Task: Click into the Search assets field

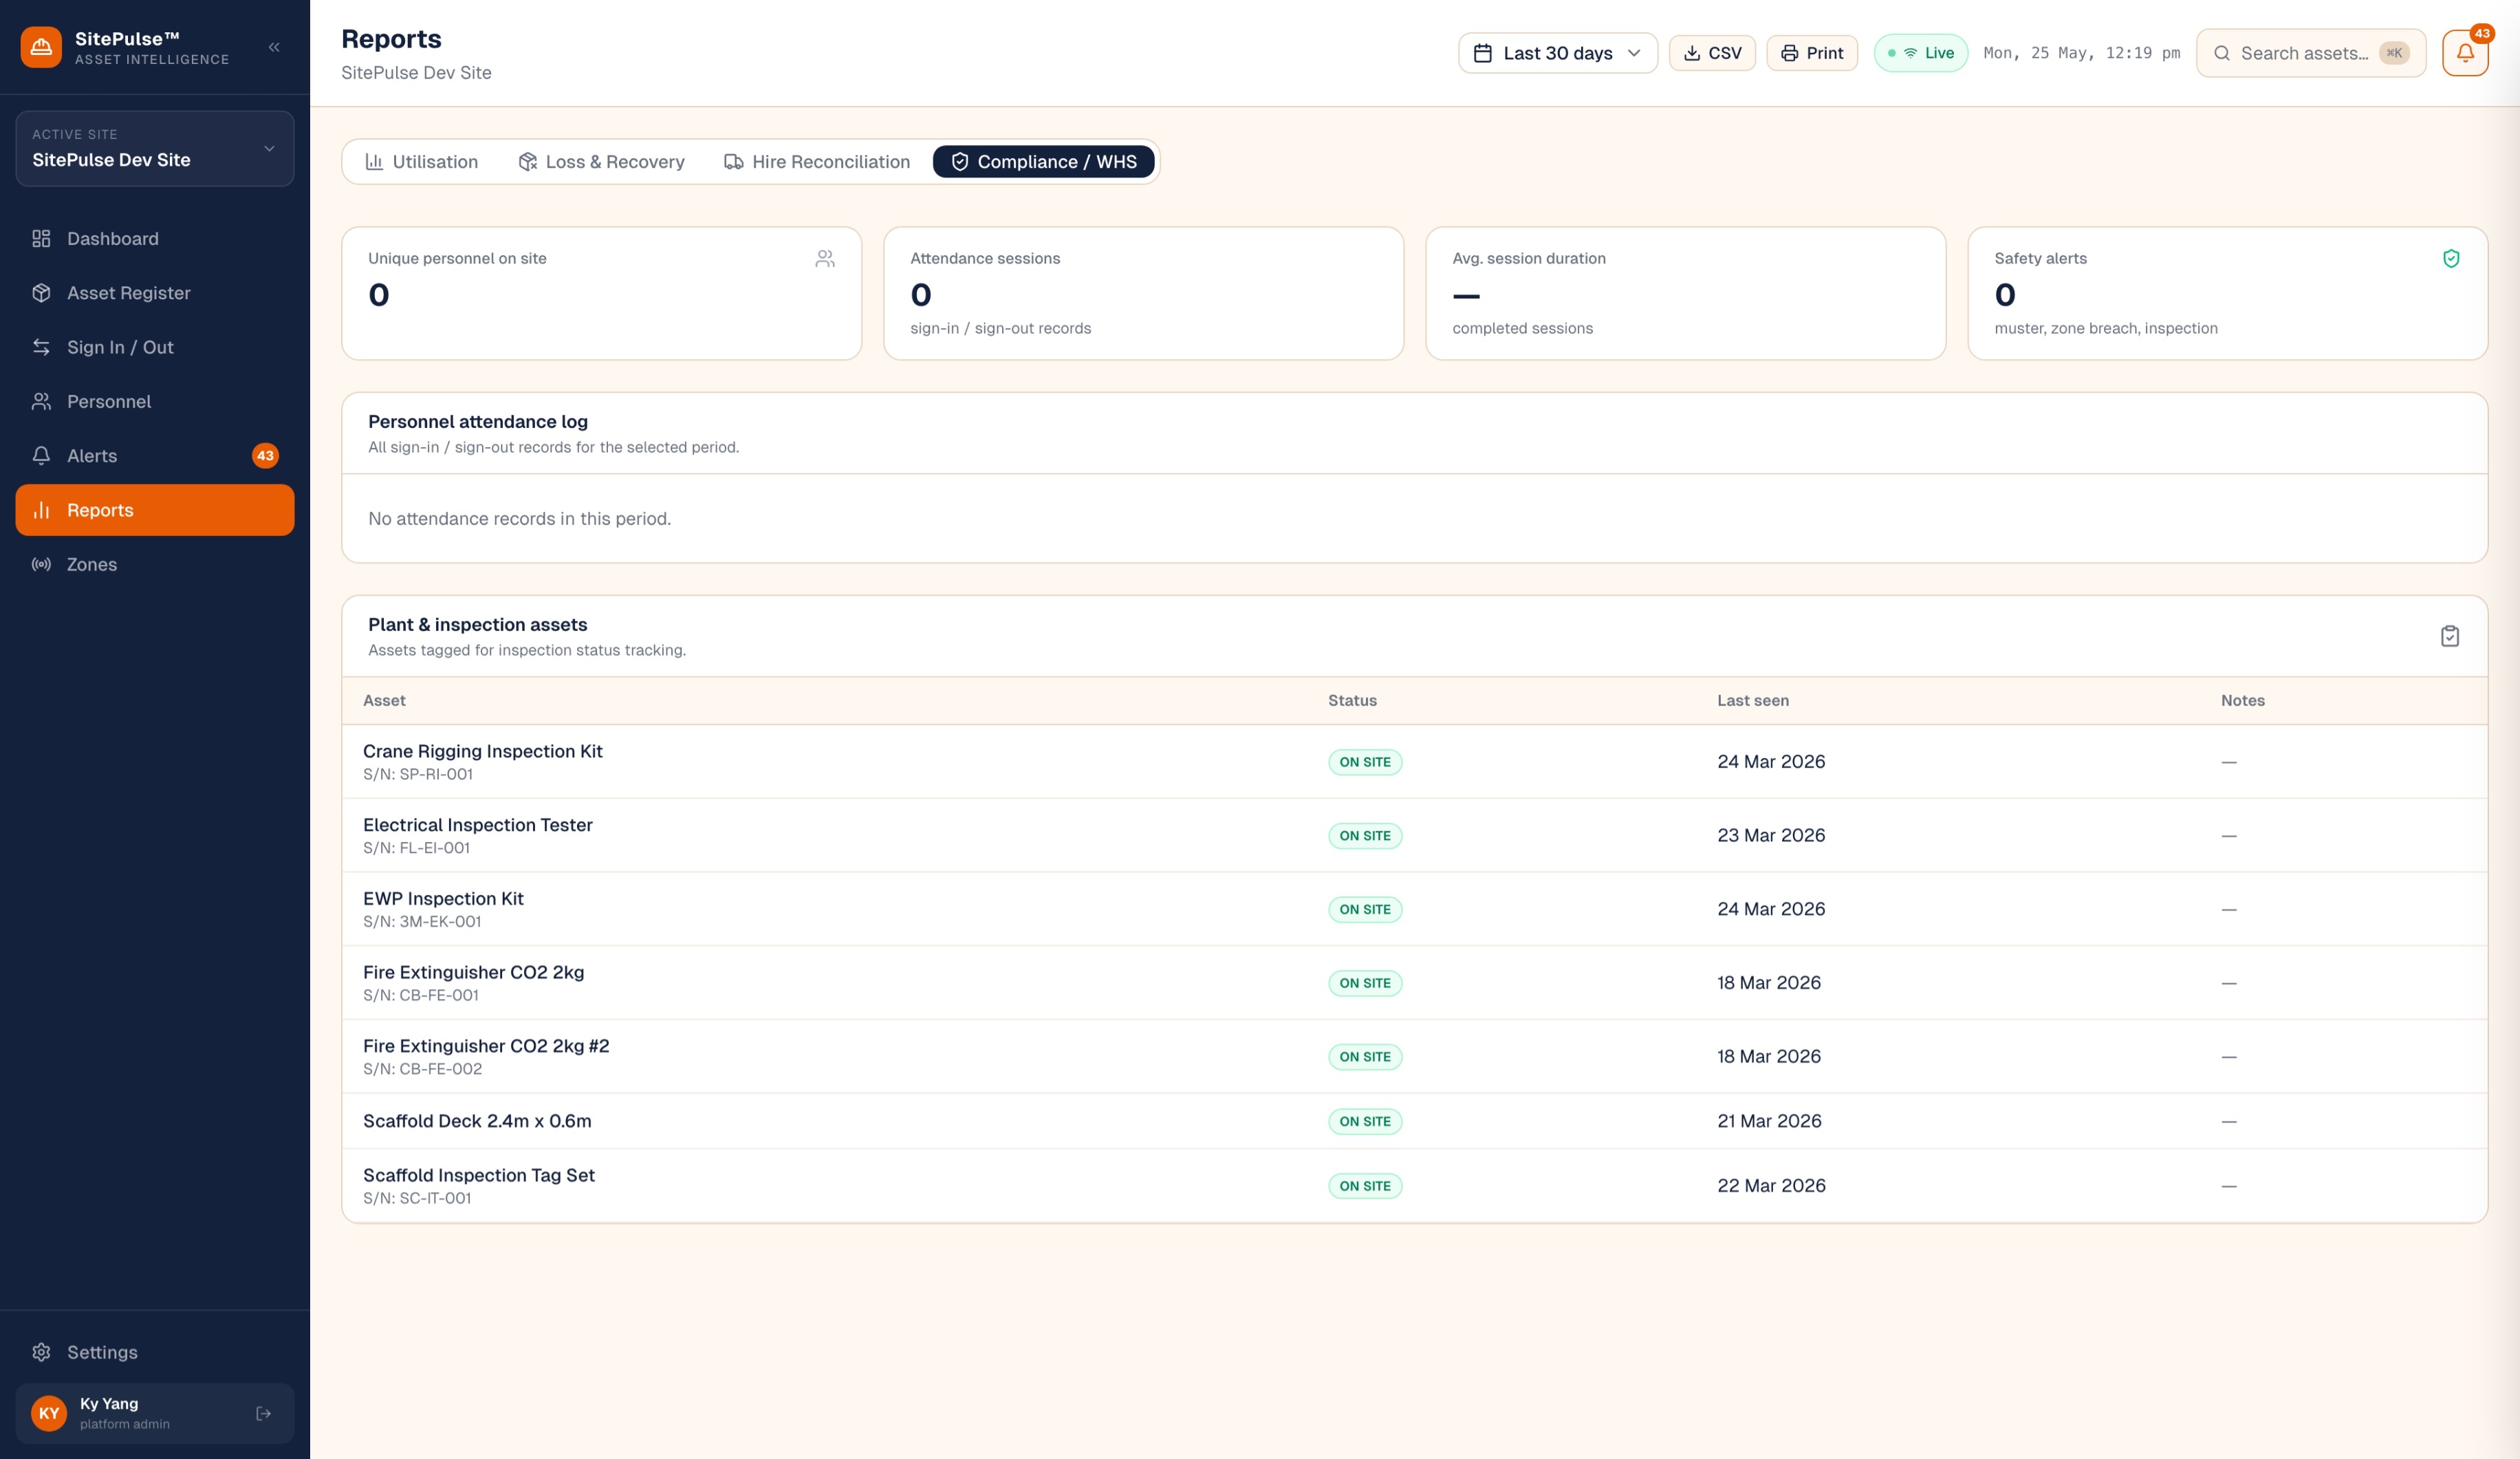Action: click(2311, 53)
